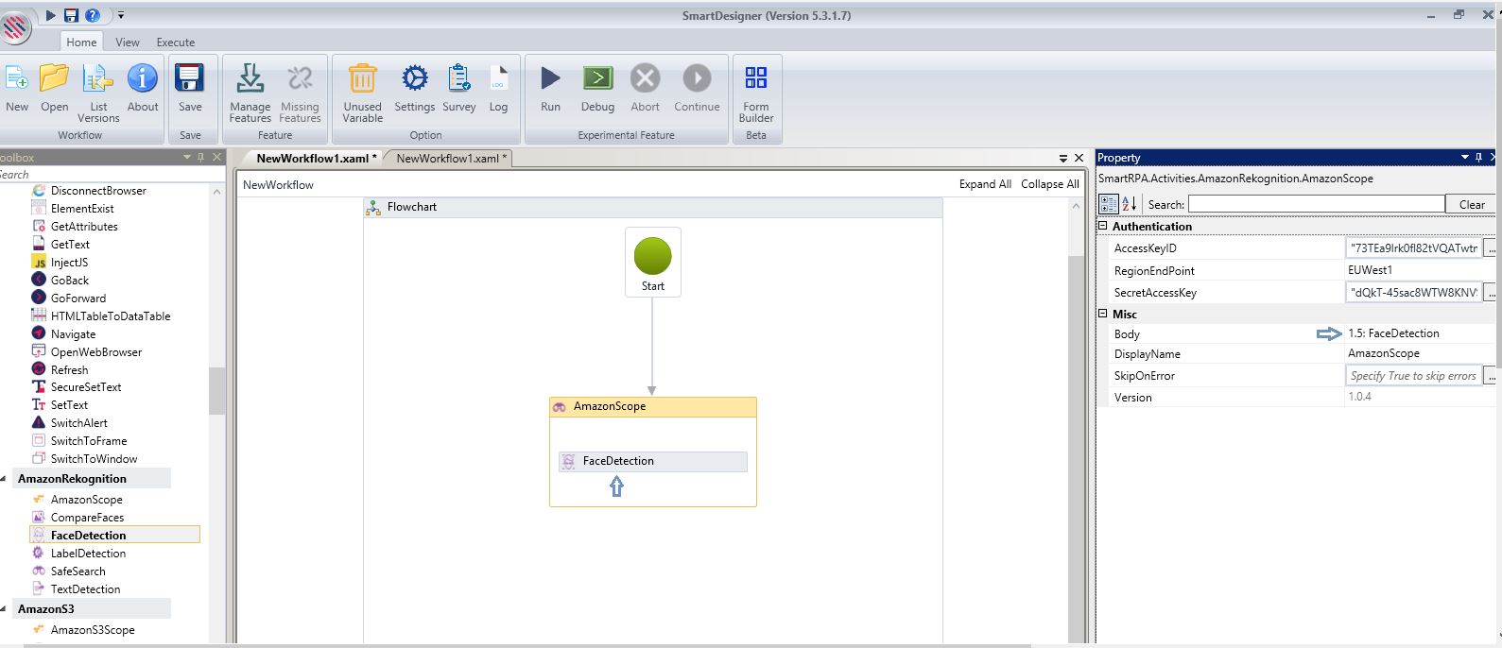Screen dimensions: 1502x648
Task: Open the Form Builder beta tool
Action: coord(755,79)
